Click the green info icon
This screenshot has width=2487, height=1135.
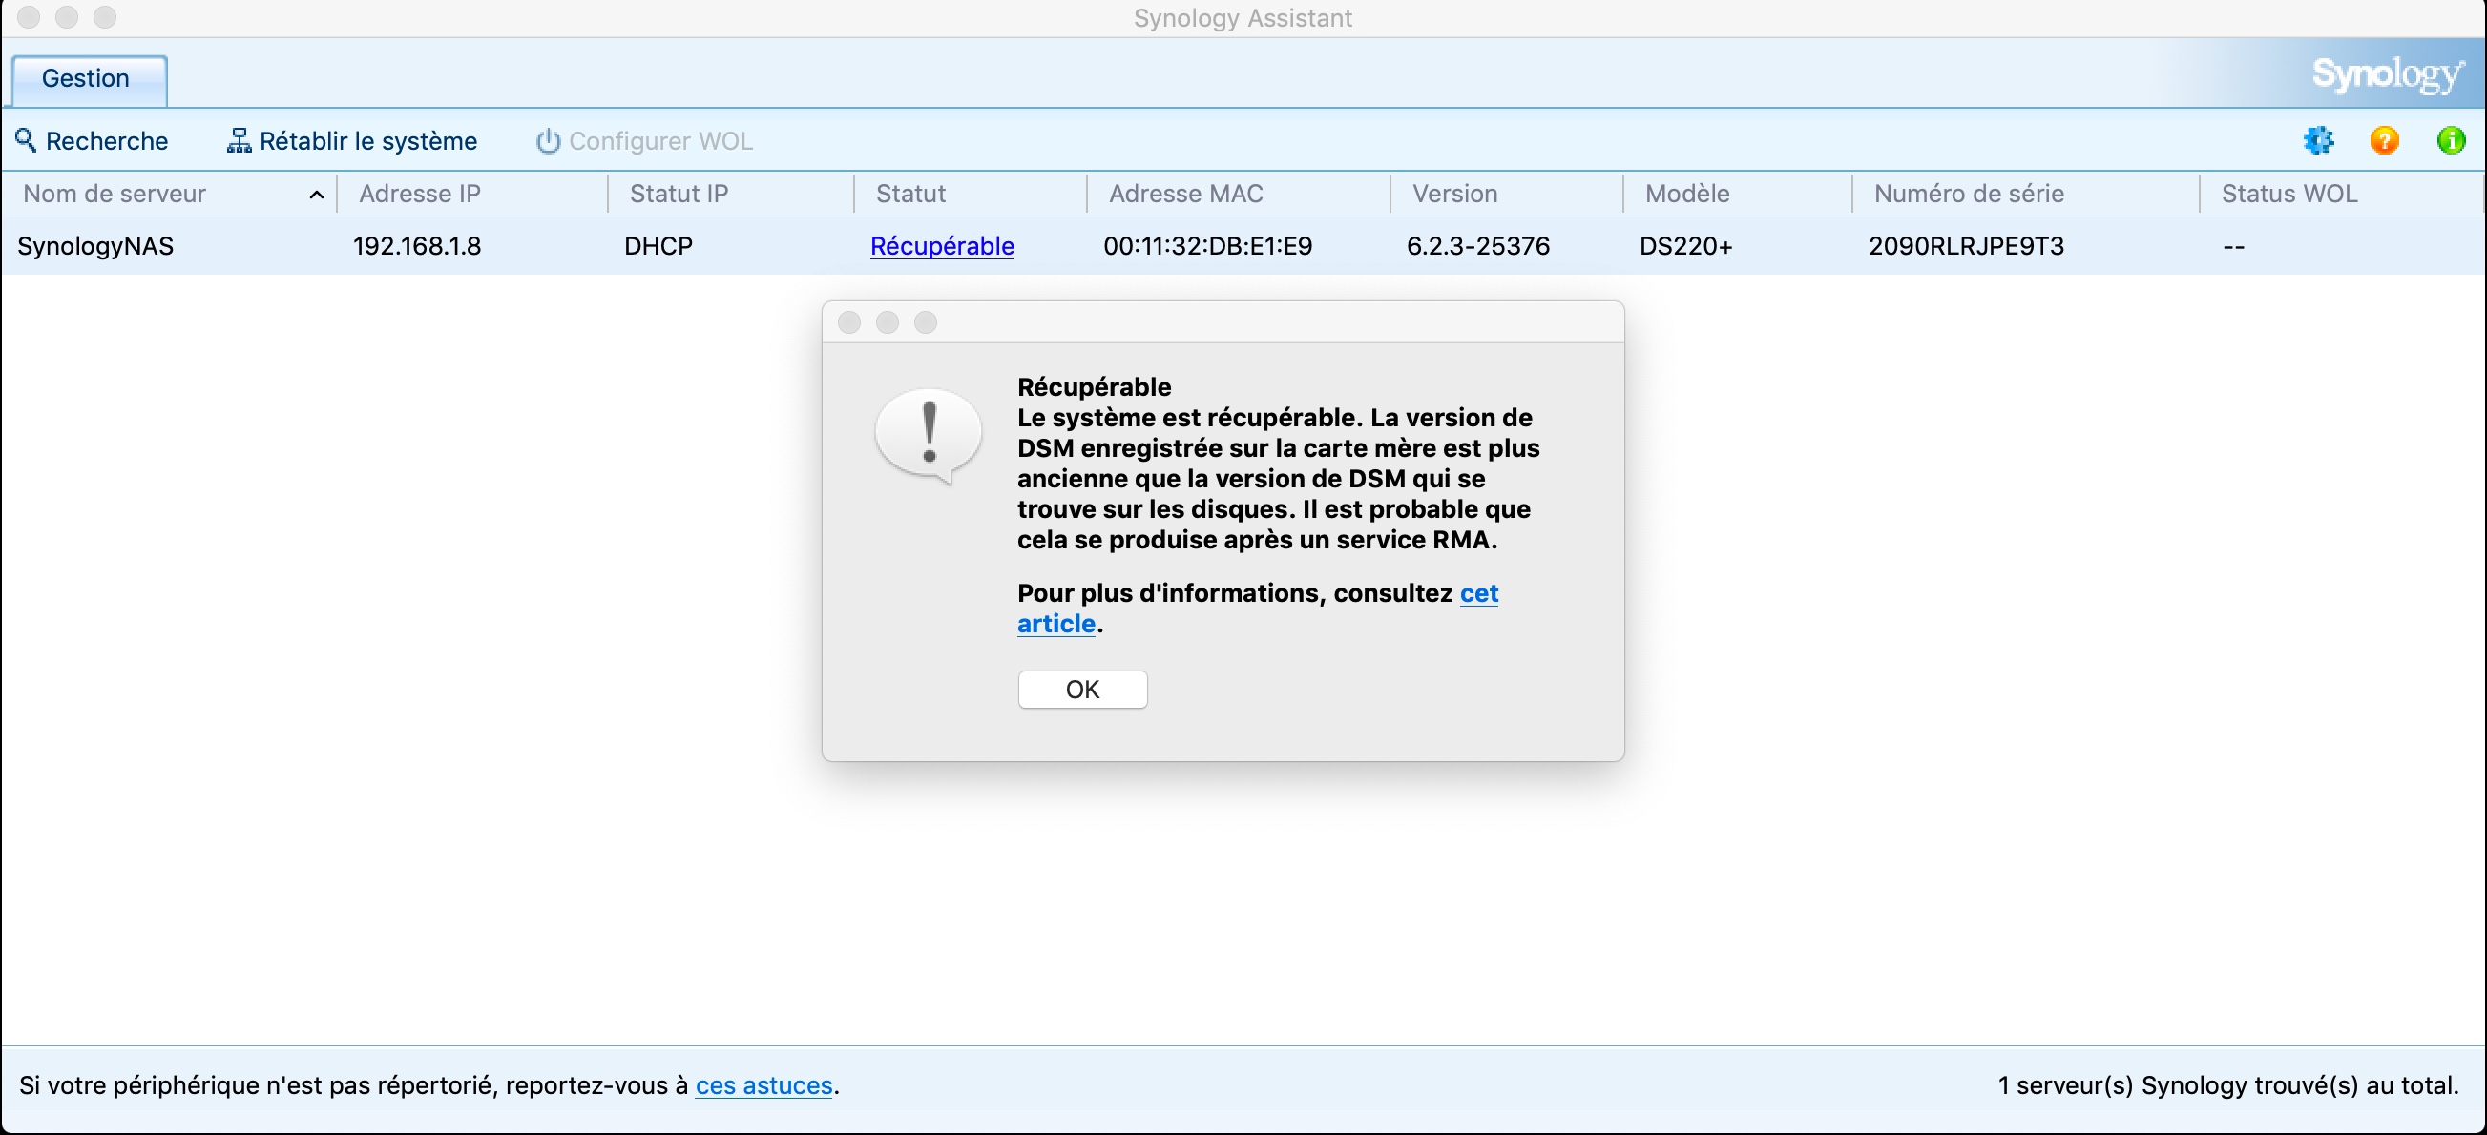coord(2451,141)
